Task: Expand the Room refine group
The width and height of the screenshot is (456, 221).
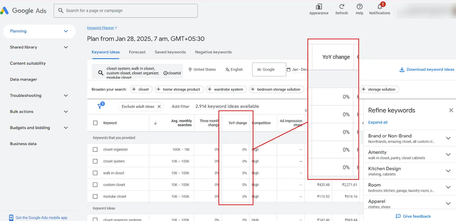Action: [448, 187]
